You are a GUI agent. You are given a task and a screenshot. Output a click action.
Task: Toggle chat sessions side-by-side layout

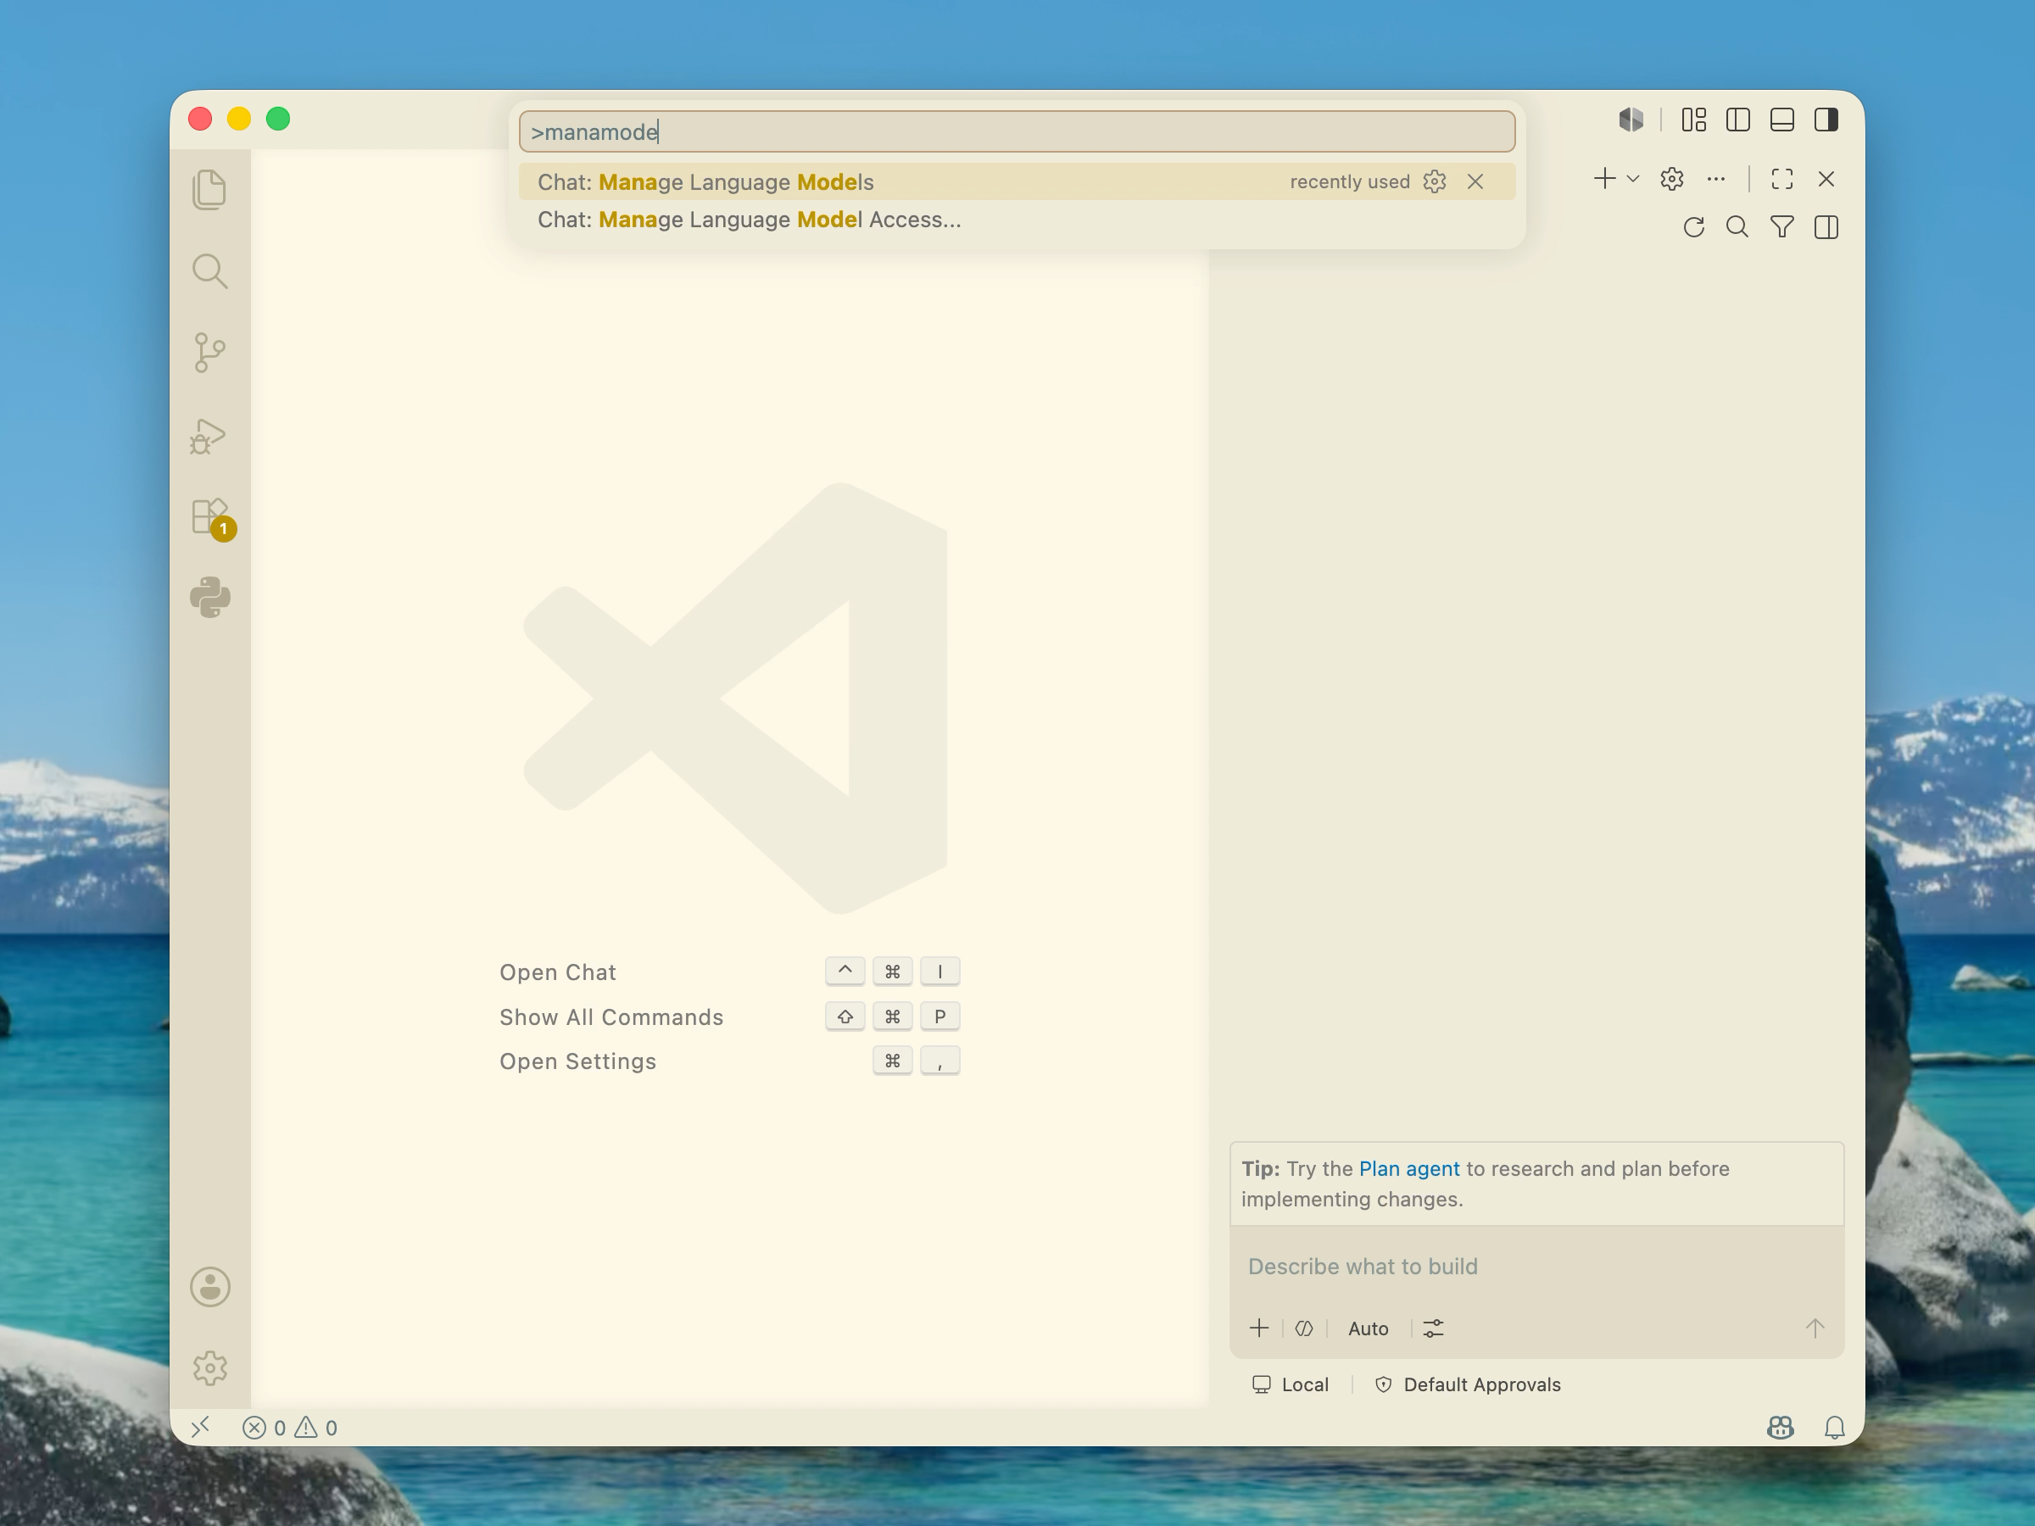pos(1826,226)
